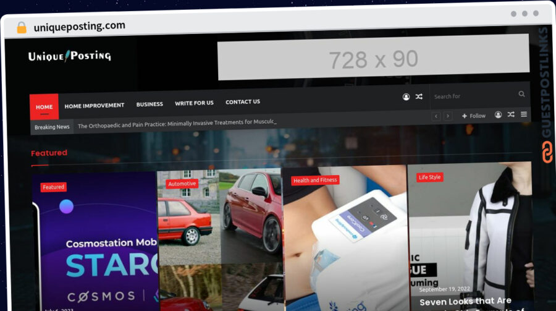Click the Unique Posting site logo
The image size is (556, 311).
(69, 56)
